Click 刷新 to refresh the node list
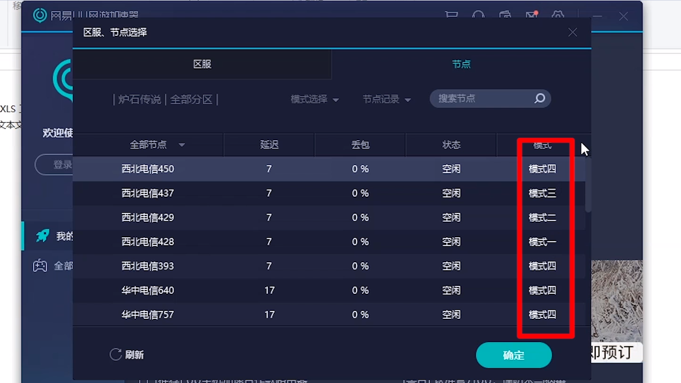This screenshot has width=681, height=383. point(127,355)
